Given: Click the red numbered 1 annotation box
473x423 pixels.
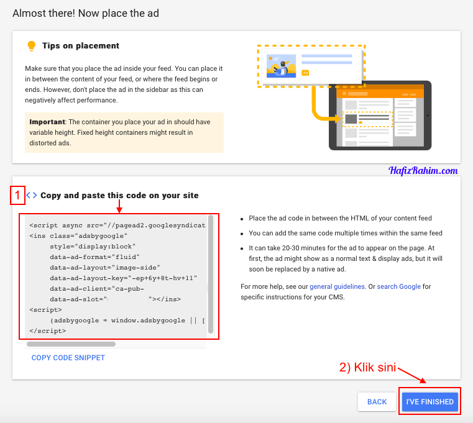Looking at the screenshot, I should [x=17, y=196].
